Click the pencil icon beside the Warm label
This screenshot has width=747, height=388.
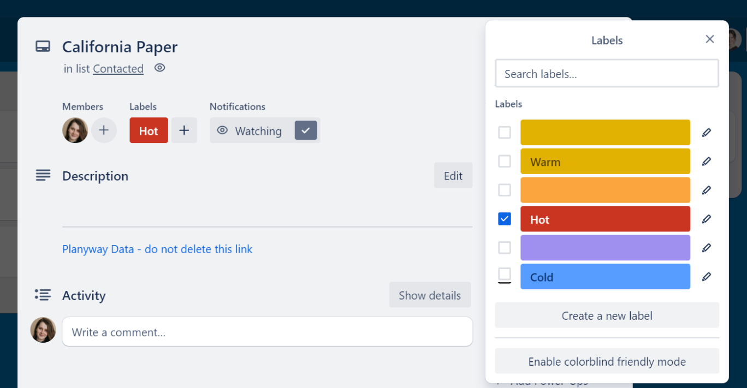(x=706, y=162)
